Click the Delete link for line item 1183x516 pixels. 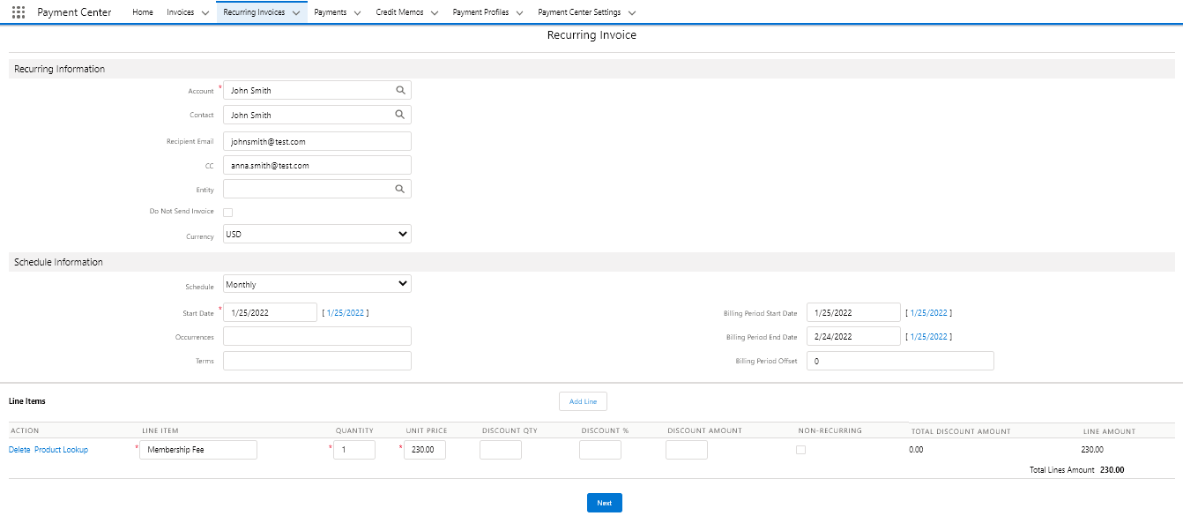(x=19, y=450)
